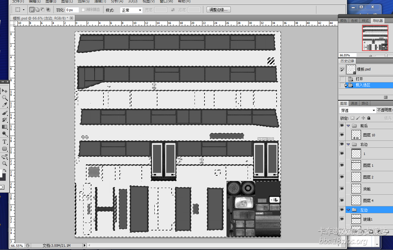Open the 选择(S) menu
This screenshot has height=250, width=393.
[84, 2]
